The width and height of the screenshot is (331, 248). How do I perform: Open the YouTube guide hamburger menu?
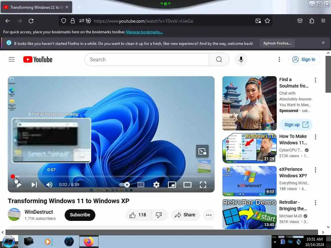(x=12, y=59)
